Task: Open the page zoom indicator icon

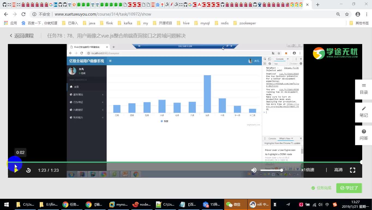Action: point(338,14)
